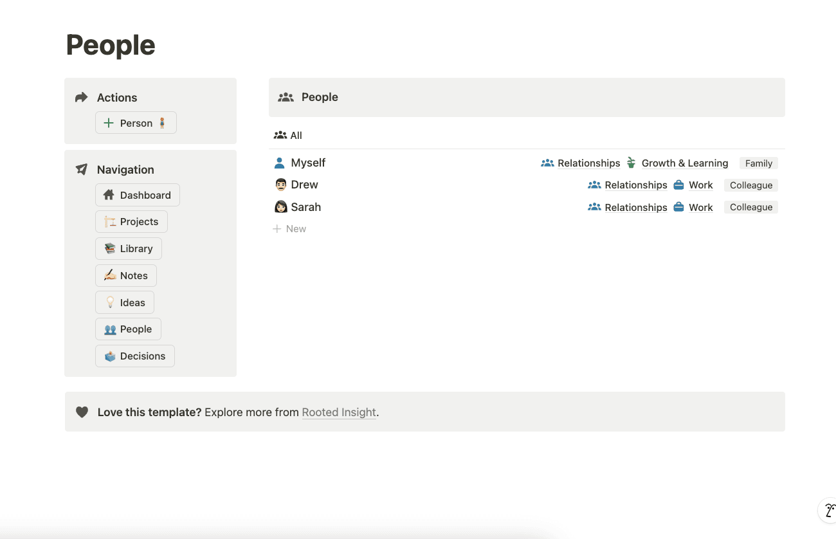Viewport: 836px width, 539px height.
Task: Click Sarah's avatar icon
Action: [x=280, y=207]
